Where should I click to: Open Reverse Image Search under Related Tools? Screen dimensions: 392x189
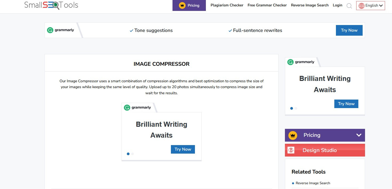(313, 183)
